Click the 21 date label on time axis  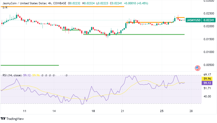coord(122,111)
